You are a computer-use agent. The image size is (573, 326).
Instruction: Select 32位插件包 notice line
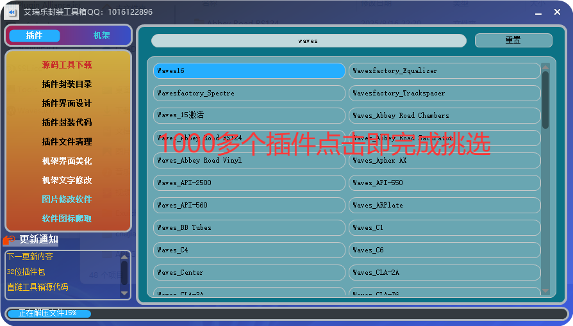point(26,272)
